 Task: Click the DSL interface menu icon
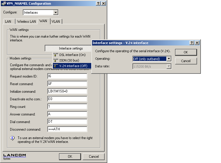point(55,55)
